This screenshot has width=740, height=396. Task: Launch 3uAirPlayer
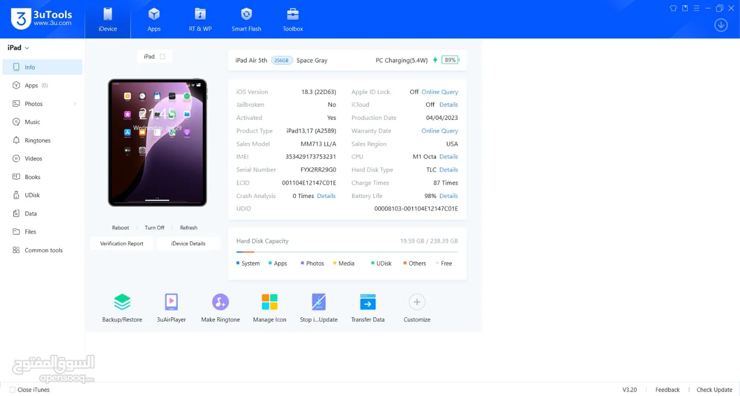click(171, 307)
